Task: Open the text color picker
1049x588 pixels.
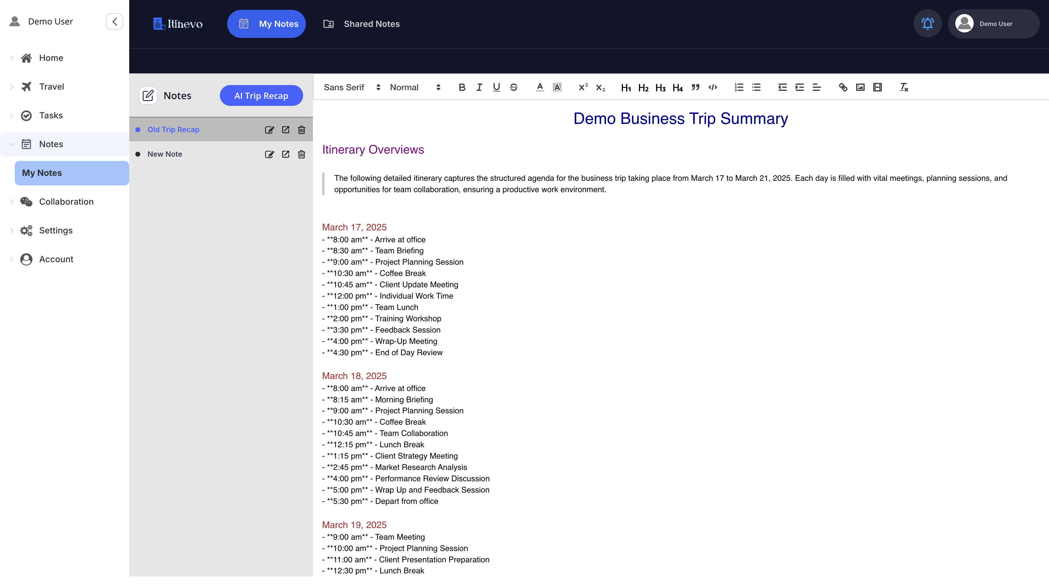Action: click(540, 87)
